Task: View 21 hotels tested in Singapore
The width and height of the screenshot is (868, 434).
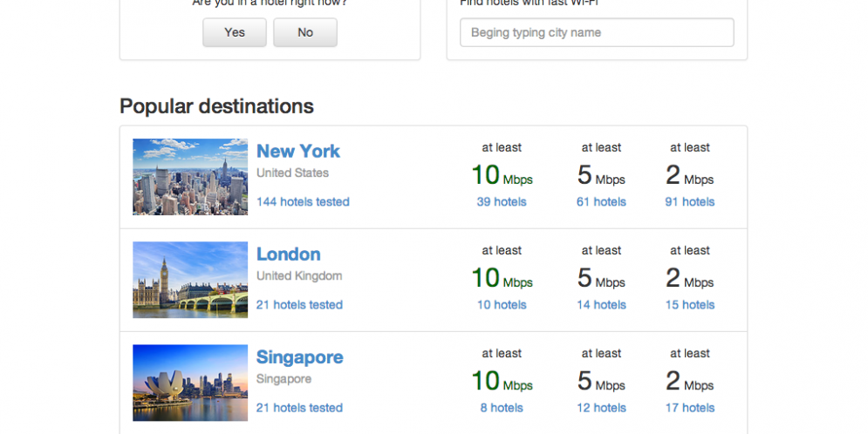Action: [299, 408]
